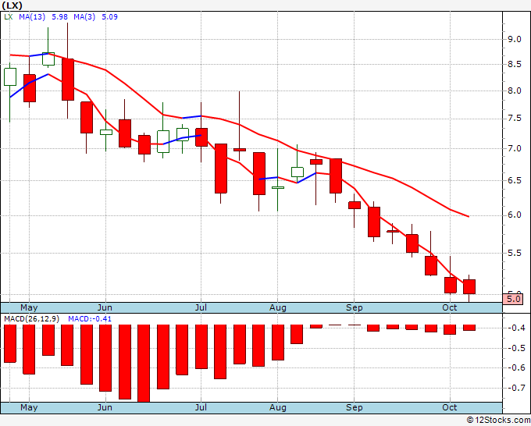The image size is (531, 426).
Task: Click the 8.5 price axis label
Action: tap(514, 64)
